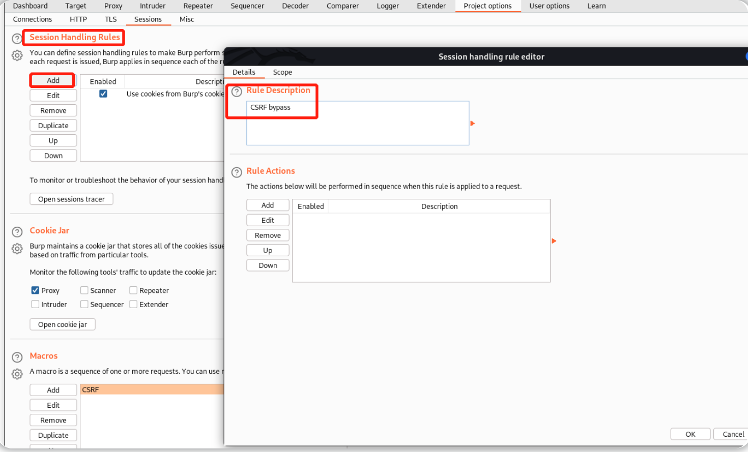748x452 pixels.
Task: Open the Logger tab
Action: [388, 6]
